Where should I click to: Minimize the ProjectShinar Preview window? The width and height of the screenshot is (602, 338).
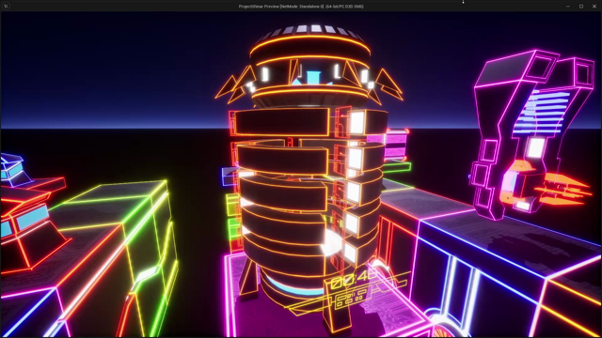tap(568, 7)
